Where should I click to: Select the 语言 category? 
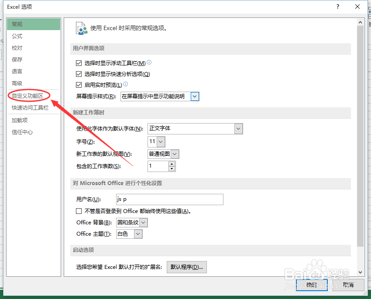click(x=34, y=72)
